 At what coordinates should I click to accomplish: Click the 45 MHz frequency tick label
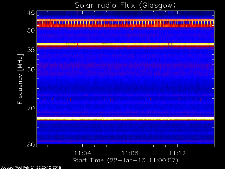pyautogui.click(x=31, y=13)
